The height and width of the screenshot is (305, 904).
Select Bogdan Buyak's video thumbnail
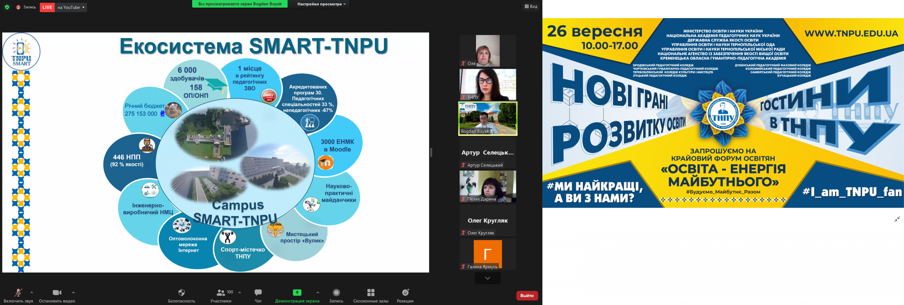(487, 119)
